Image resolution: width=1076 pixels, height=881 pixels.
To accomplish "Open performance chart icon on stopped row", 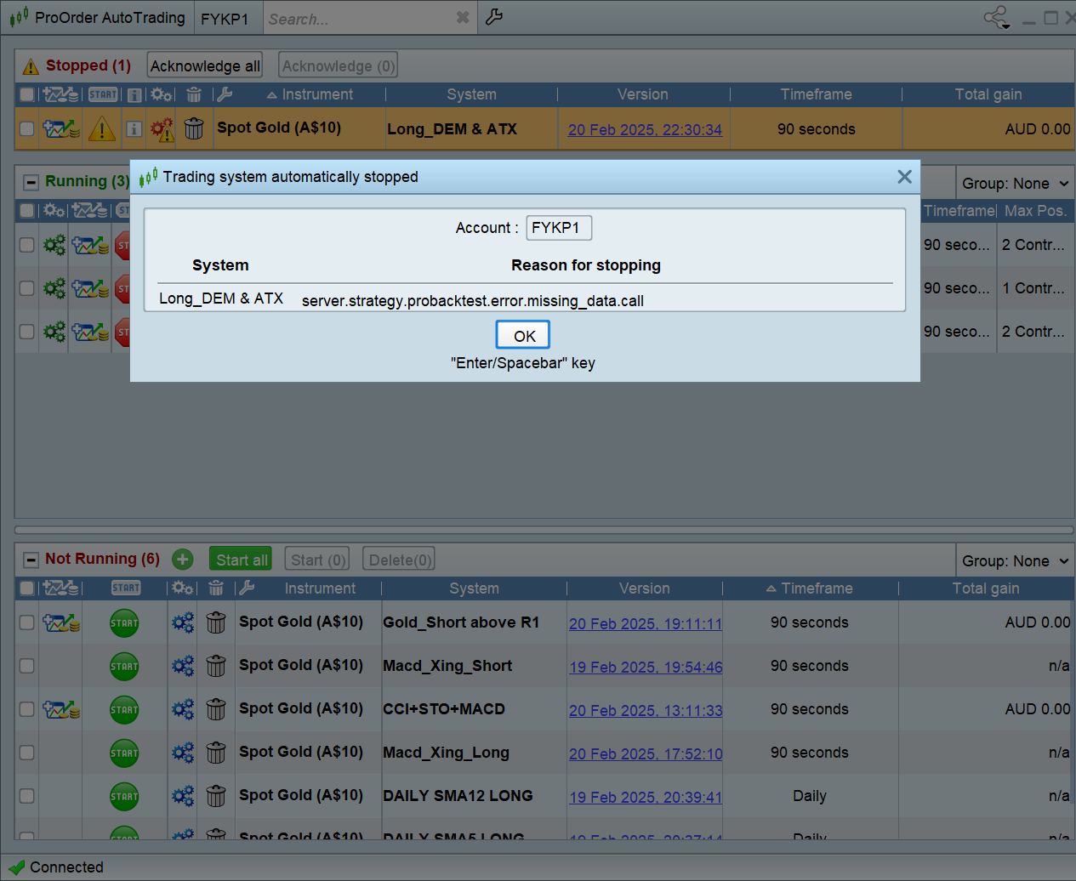I will (61, 128).
